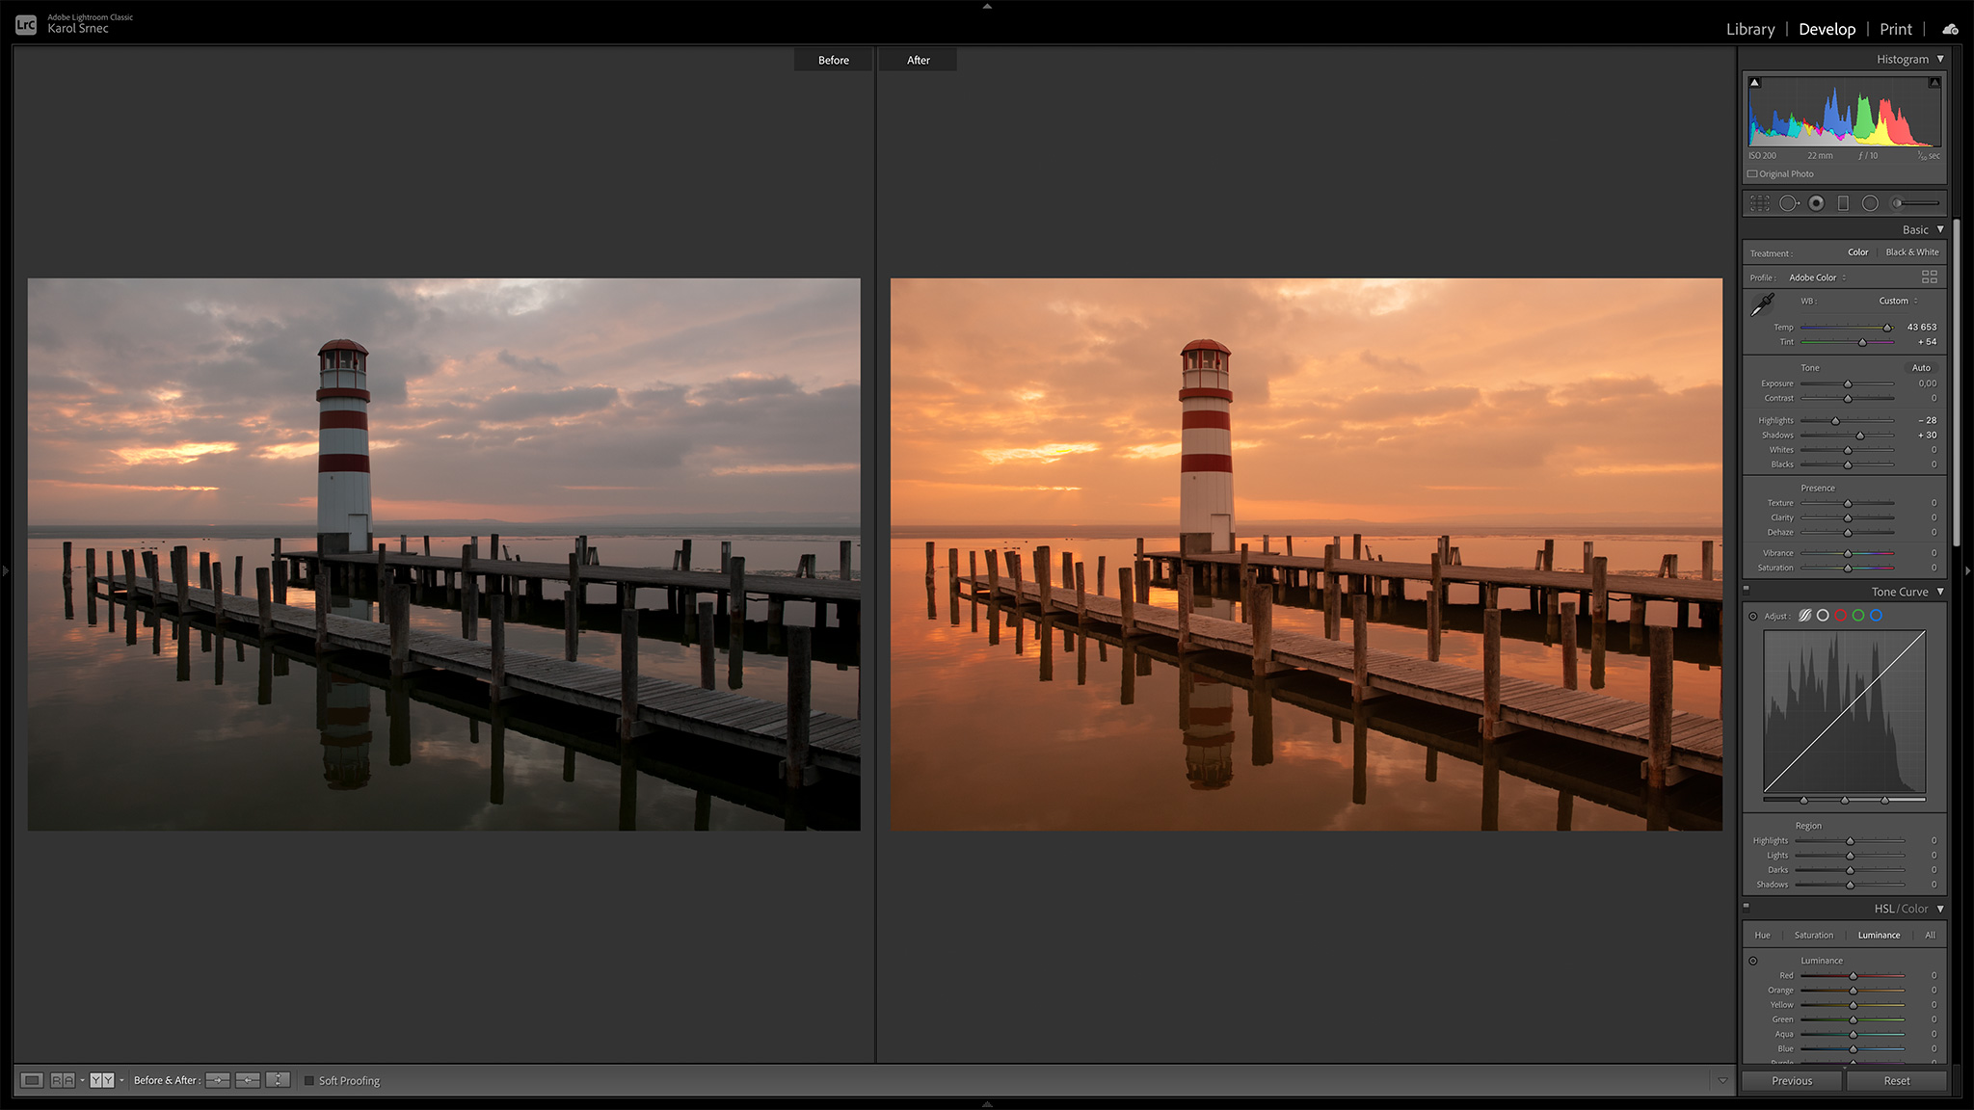Viewport: 1974px width, 1110px height.
Task: Click the Auto tone button
Action: pyautogui.click(x=1921, y=368)
